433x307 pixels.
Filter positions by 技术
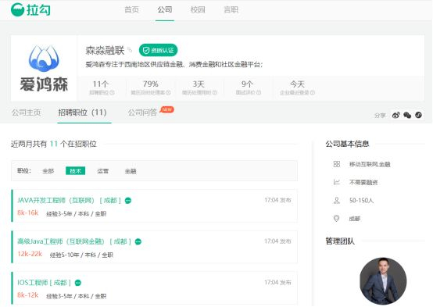[75, 171]
